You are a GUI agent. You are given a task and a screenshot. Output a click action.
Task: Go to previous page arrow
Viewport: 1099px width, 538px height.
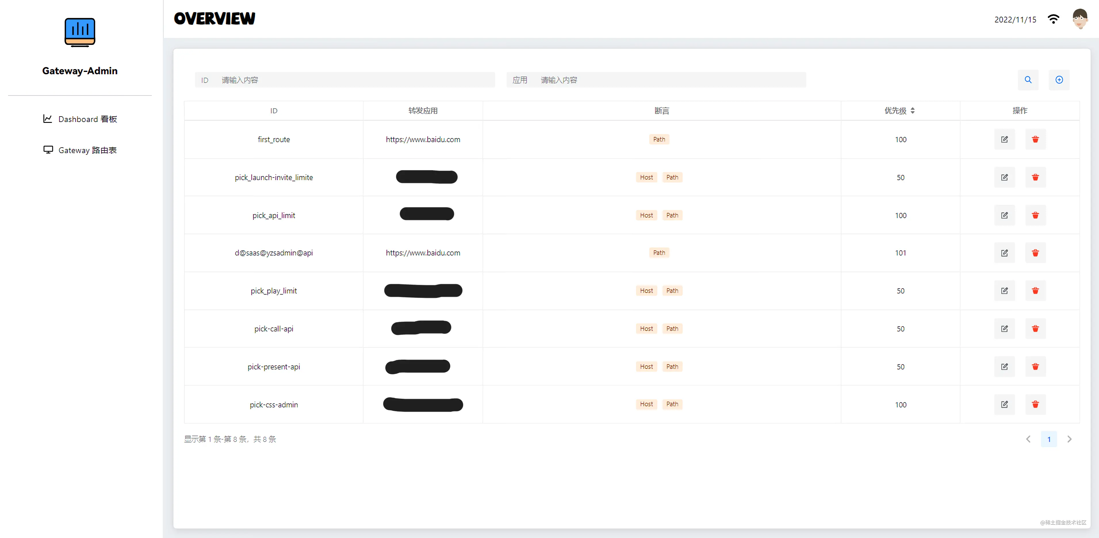[x=1028, y=439]
